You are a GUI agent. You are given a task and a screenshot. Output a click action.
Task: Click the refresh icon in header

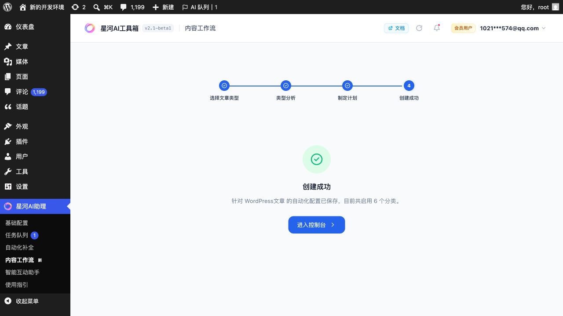[419, 28]
